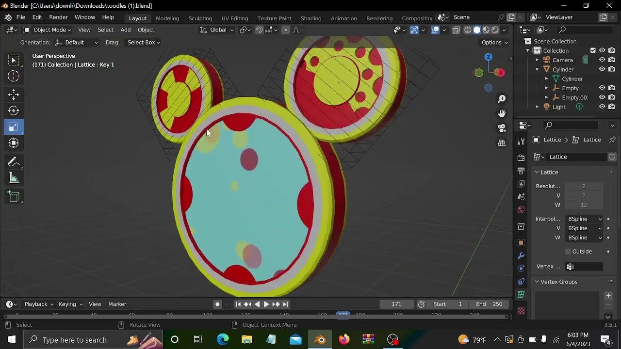Collapse the Vertex Groups panel
Screen dimensions: 621x349
(x=537, y=282)
